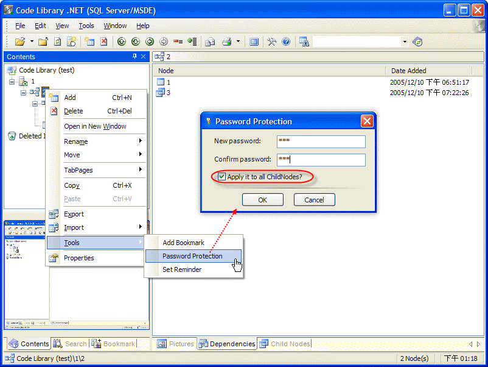Choose Export in the context menu
This screenshot has width=488, height=367.
pyautogui.click(x=97, y=214)
